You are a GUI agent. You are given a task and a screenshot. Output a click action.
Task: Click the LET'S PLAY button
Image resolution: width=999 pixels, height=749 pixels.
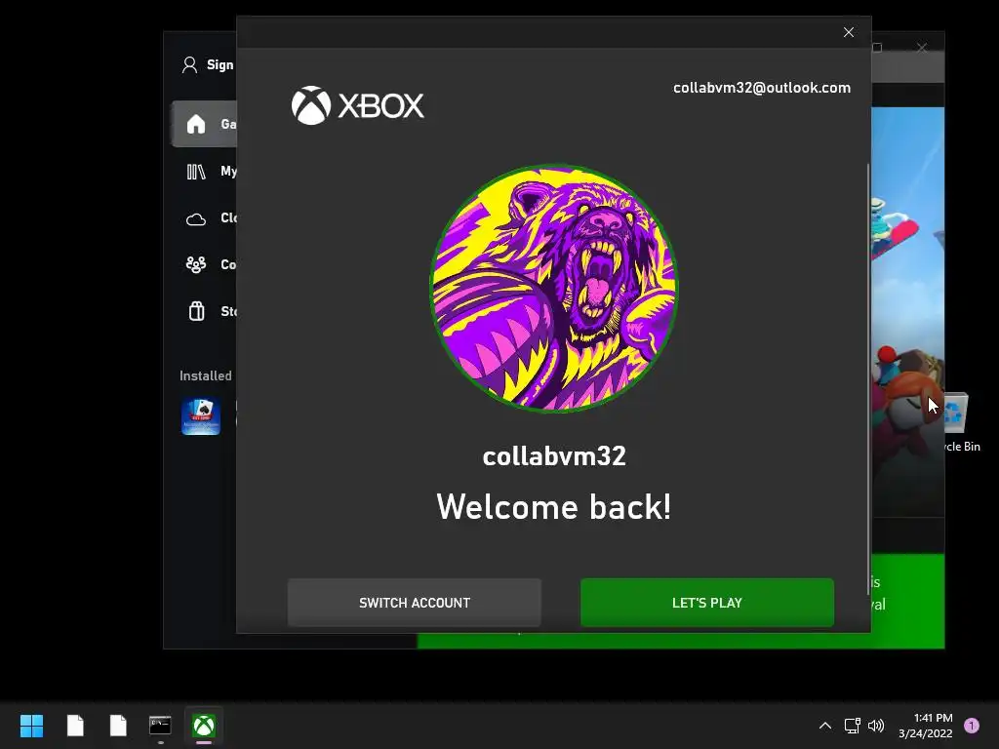pos(707,603)
